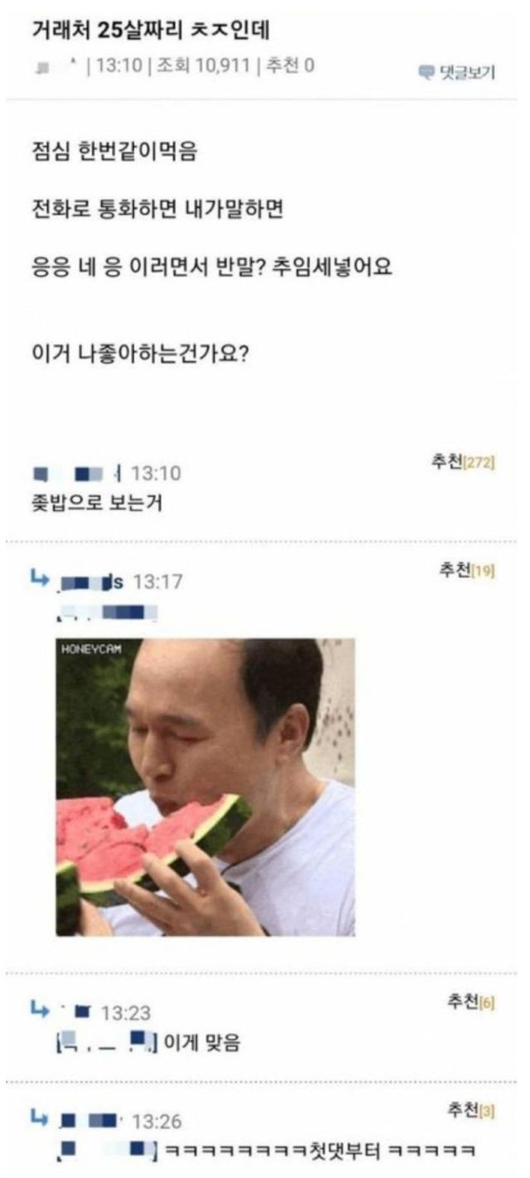
Task: Recommend the first comment with 추천 272
Action: tap(463, 463)
